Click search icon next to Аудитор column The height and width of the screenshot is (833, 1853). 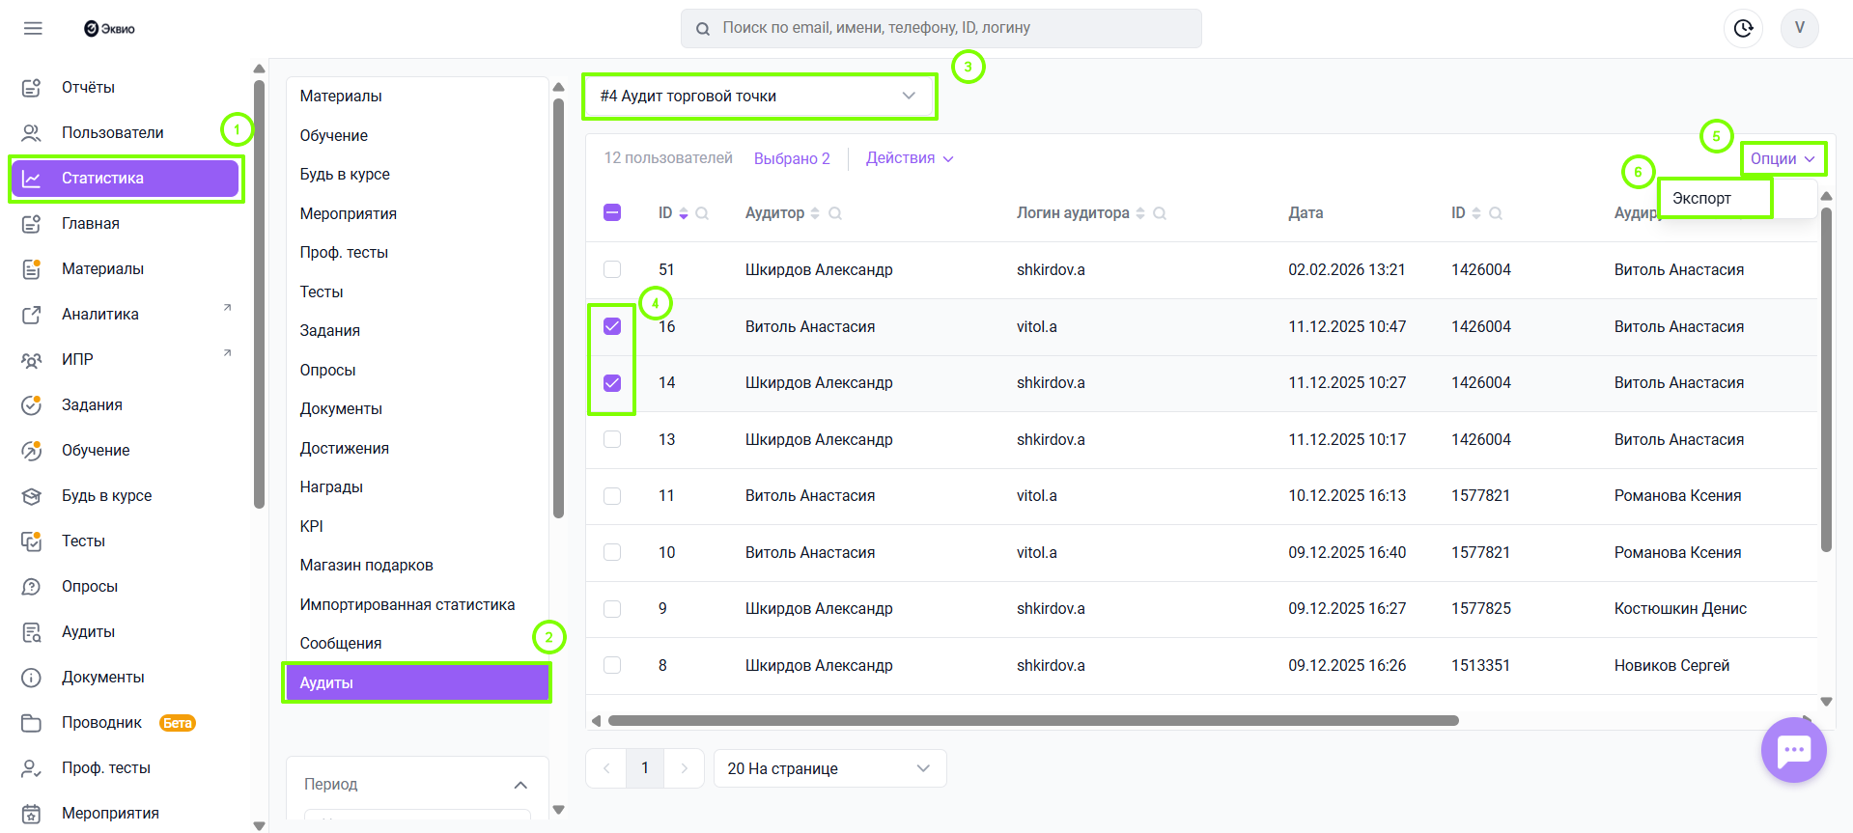click(x=835, y=213)
